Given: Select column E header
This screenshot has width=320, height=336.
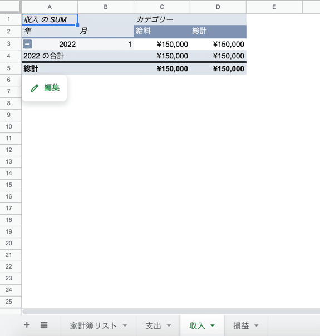Looking at the screenshot, I should click(274, 7).
